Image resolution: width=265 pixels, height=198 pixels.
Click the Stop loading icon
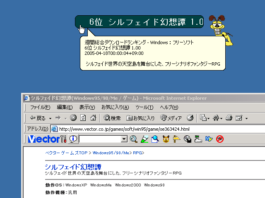(73, 118)
